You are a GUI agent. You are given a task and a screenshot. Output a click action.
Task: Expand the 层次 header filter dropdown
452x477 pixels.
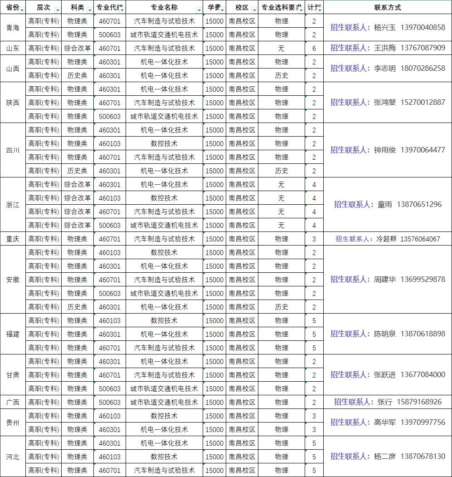click(x=58, y=10)
